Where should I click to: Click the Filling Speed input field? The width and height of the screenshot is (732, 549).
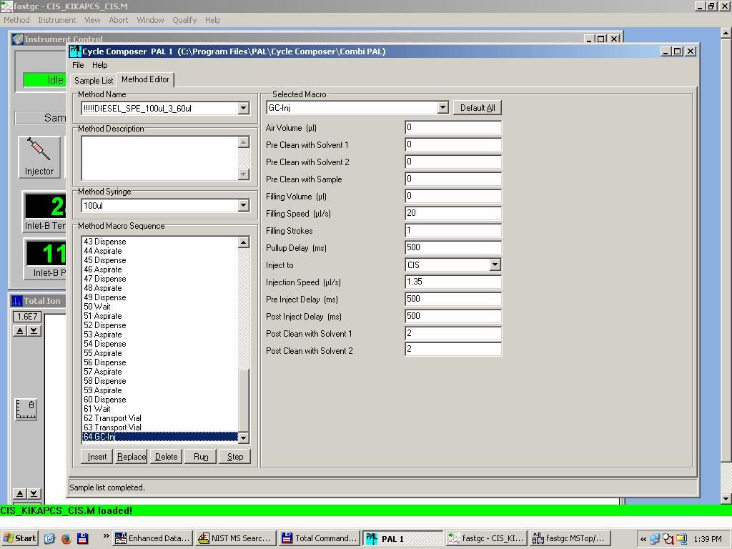[x=453, y=213]
